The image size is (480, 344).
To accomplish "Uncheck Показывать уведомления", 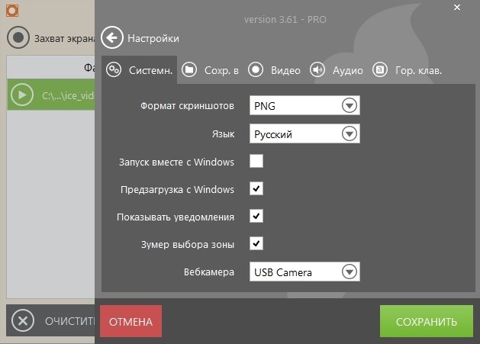I will coord(256,216).
